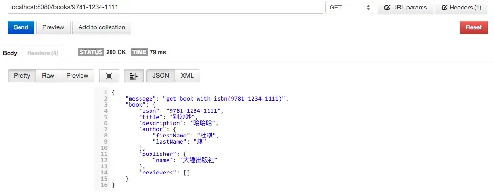The width and height of the screenshot is (494, 192).
Task: Click the "firstName" line in the JSON
Action: pos(186,136)
